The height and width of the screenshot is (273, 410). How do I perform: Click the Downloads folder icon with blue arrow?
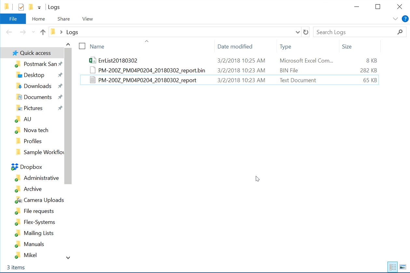(x=19, y=86)
